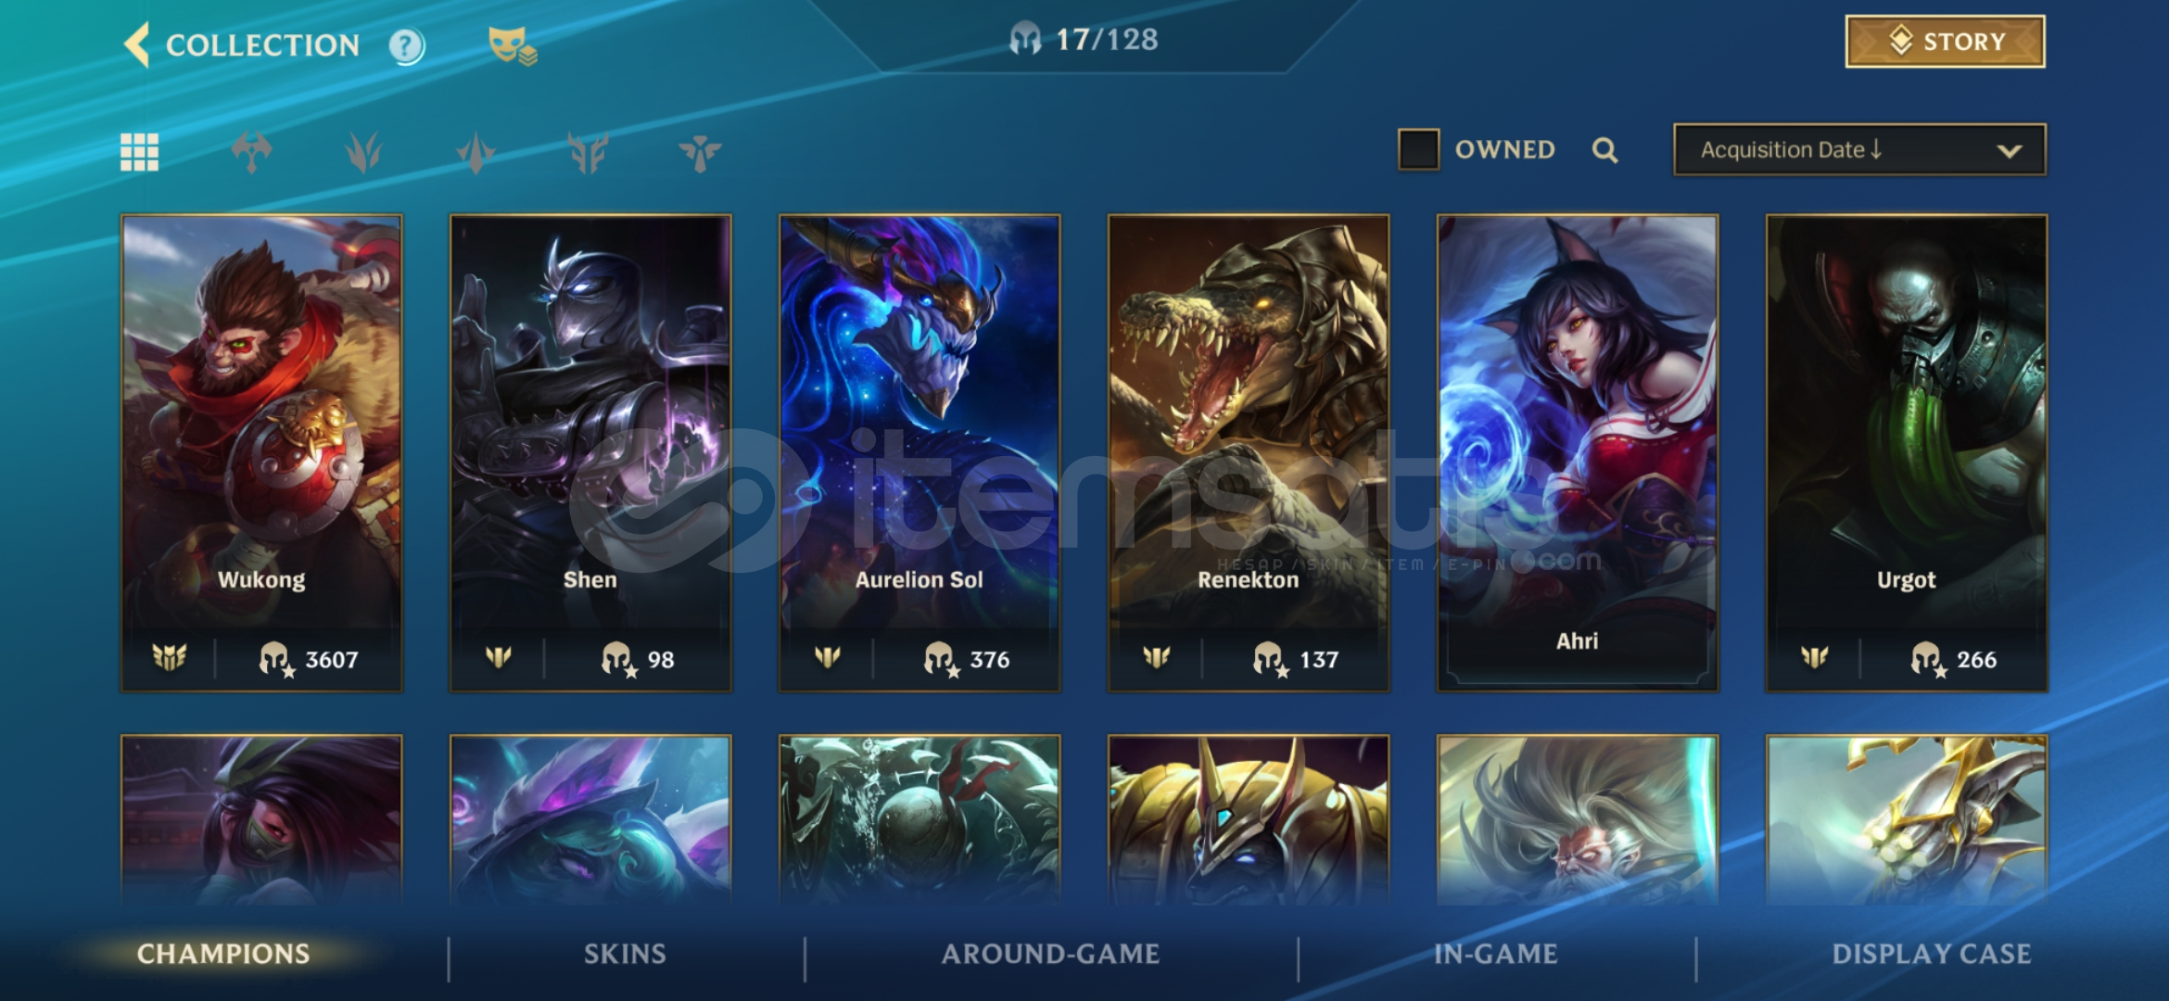Filter champions by the first role icon
Image resolution: width=2169 pixels, height=1001 pixels.
[251, 152]
